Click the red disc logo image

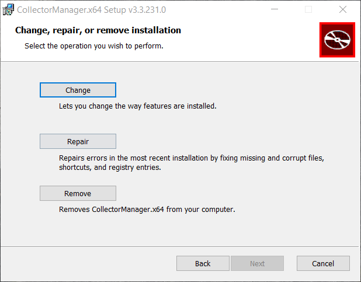pos(338,40)
